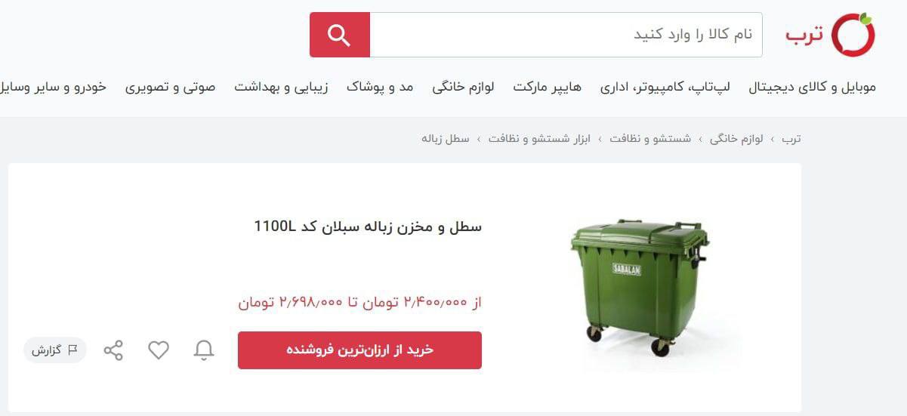907x416 pixels.
Task: Open لوازم خانگی menu in top navigation
Action: click(x=463, y=87)
